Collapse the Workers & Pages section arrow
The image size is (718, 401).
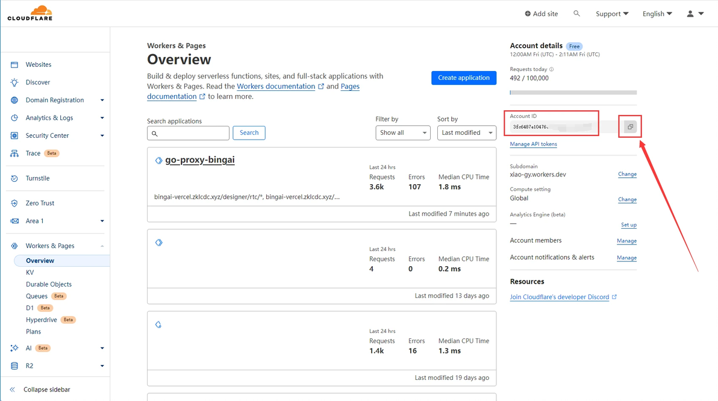point(102,246)
